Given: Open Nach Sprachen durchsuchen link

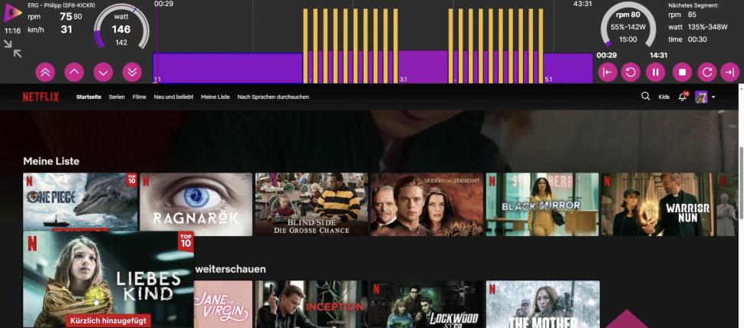Looking at the screenshot, I should pos(273,97).
